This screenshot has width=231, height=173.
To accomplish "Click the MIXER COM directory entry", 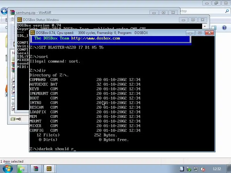I will [x=85, y=126].
